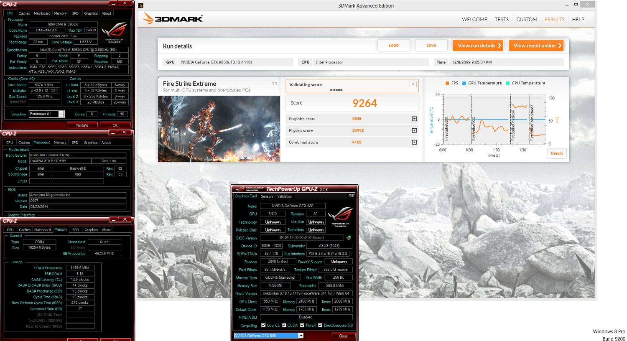Viewport: 627px width, 341px height.
Task: Click the BIOS Version field in GPU-Z
Action: pyautogui.click(x=301, y=238)
